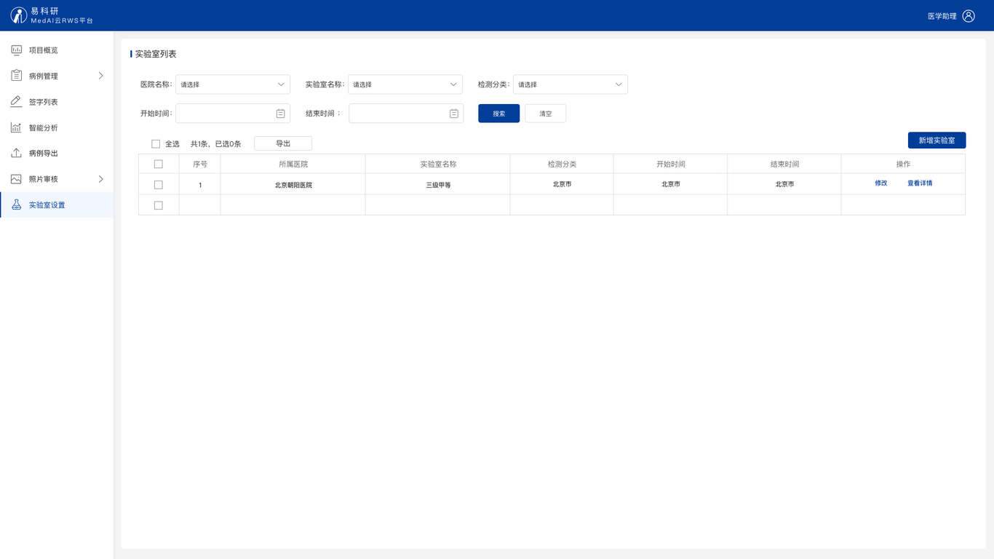994x559 pixels.
Task: Click the 检测分类 column header
Action: click(x=562, y=164)
